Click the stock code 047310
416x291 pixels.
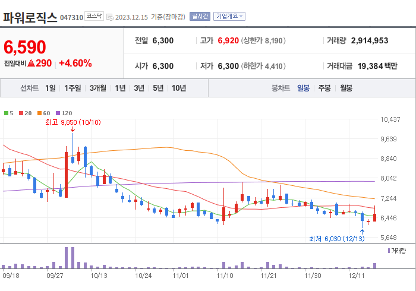point(72,18)
